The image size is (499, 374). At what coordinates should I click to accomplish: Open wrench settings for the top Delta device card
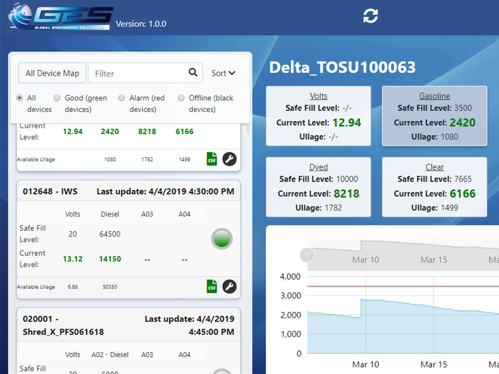pyautogui.click(x=229, y=159)
